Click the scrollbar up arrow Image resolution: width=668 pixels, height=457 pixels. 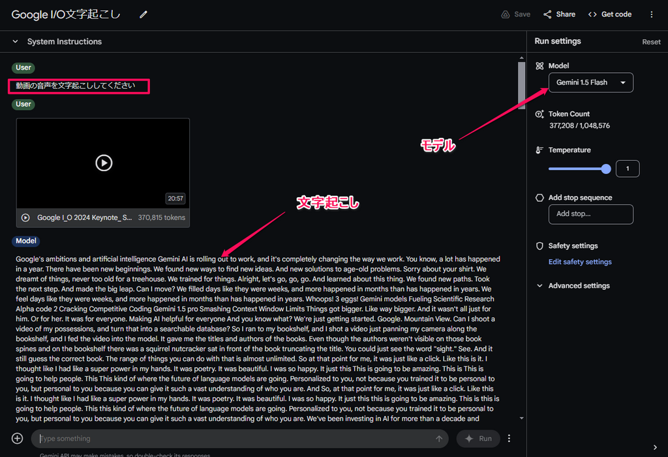click(521, 58)
